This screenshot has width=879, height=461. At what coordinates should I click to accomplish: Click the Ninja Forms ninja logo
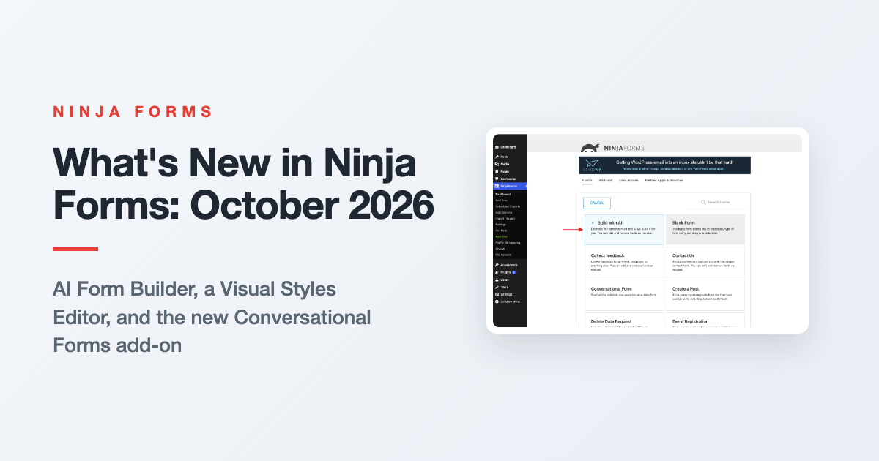(590, 149)
